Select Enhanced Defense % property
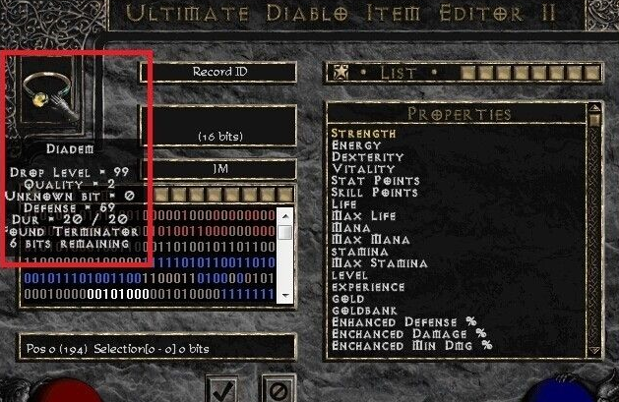619x402 pixels. 403,322
